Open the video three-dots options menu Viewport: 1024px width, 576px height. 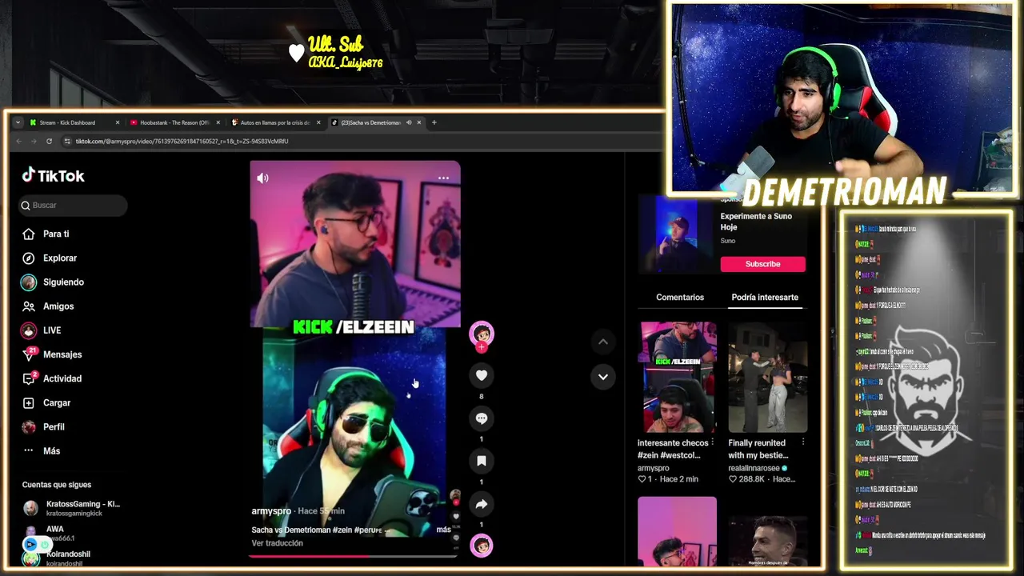(443, 178)
